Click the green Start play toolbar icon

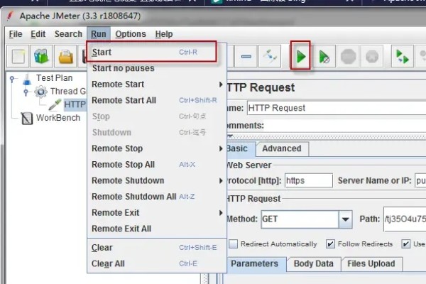coord(300,57)
